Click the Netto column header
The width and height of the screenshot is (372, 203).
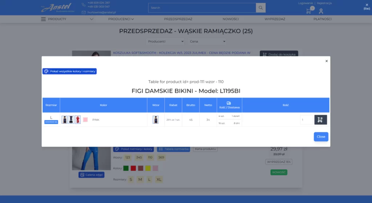point(208,105)
